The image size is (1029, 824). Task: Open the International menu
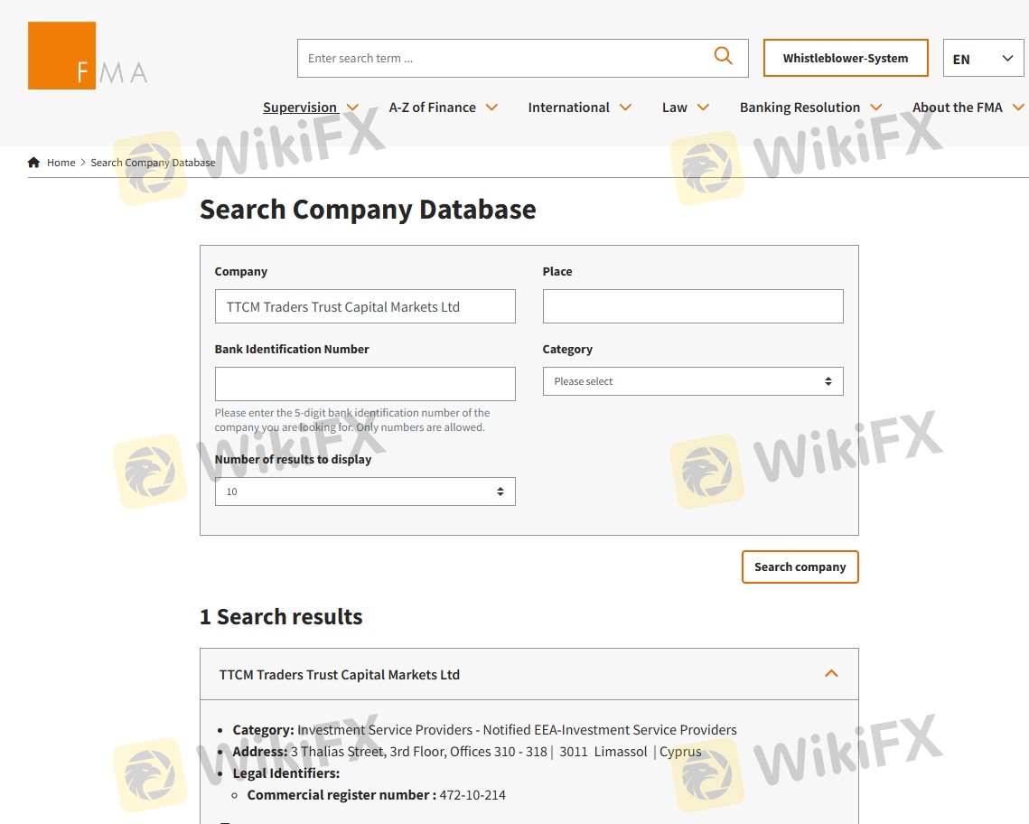568,107
